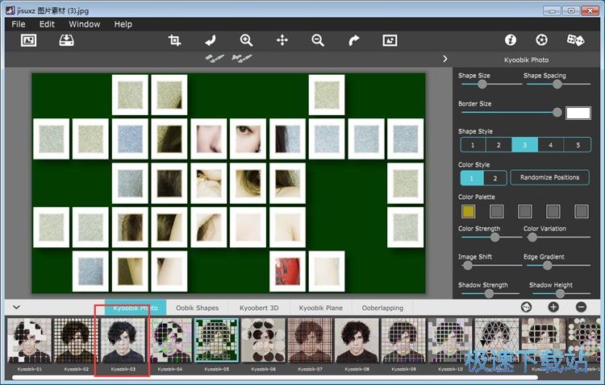Viewport: 605px width, 385px height.
Task: Open image file using the toolbar icon
Action: (x=28, y=40)
